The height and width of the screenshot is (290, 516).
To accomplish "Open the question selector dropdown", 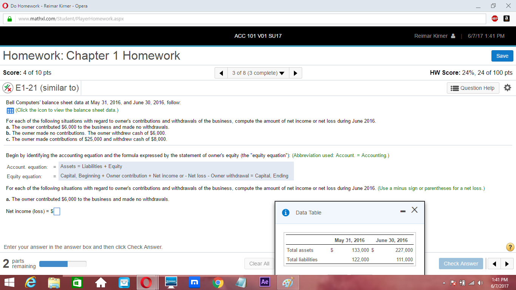I will (258, 73).
